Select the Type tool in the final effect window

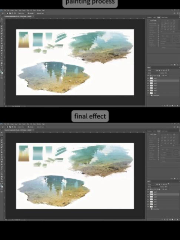[x=2, y=169]
